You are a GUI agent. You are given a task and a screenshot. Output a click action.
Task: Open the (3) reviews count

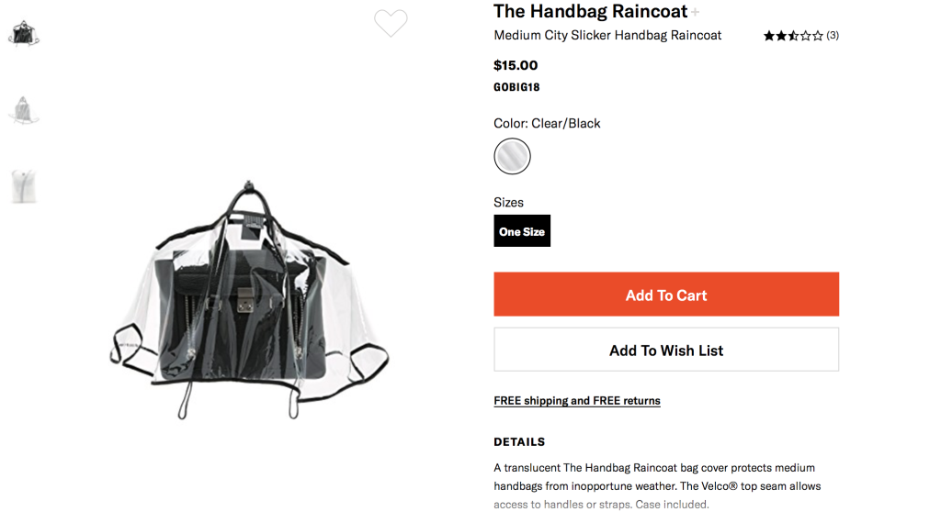[x=833, y=36]
